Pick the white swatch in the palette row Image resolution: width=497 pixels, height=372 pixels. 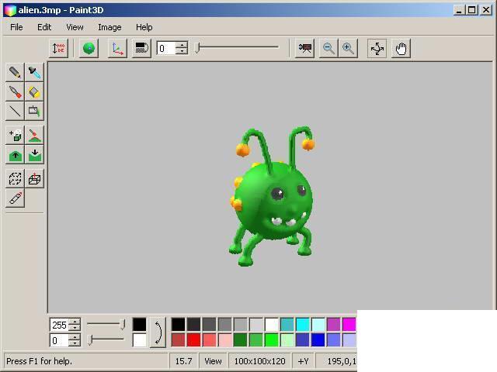click(272, 325)
